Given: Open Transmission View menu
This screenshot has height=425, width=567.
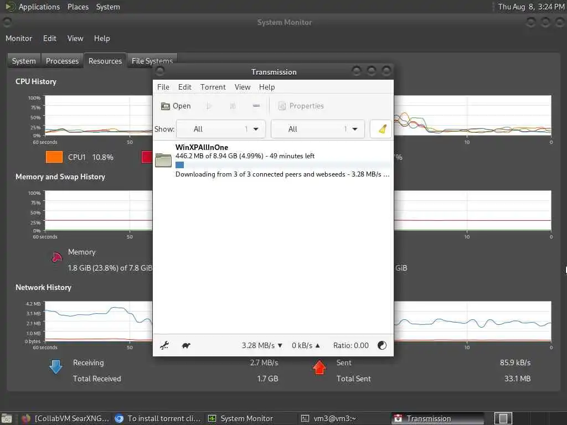Looking at the screenshot, I should (x=243, y=87).
